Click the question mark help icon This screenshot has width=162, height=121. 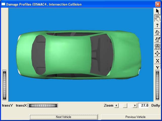tap(157, 26)
